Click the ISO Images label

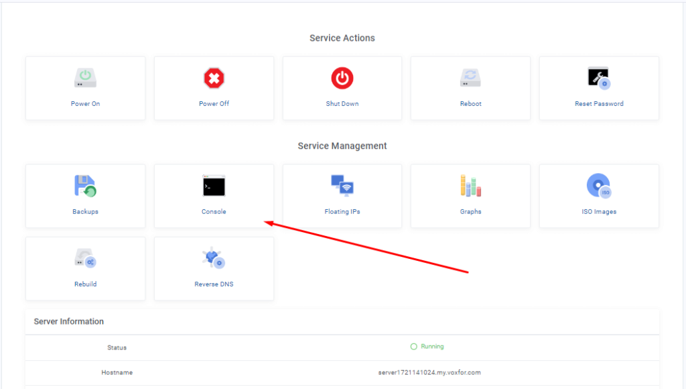(598, 212)
